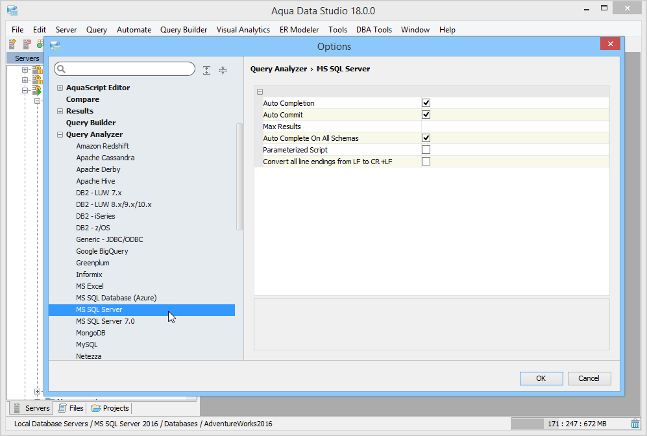Enable the Parameterized Script checkbox
This screenshot has width=647, height=436.
426,149
